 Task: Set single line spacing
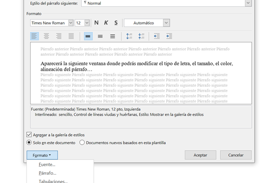(x=88, y=36)
